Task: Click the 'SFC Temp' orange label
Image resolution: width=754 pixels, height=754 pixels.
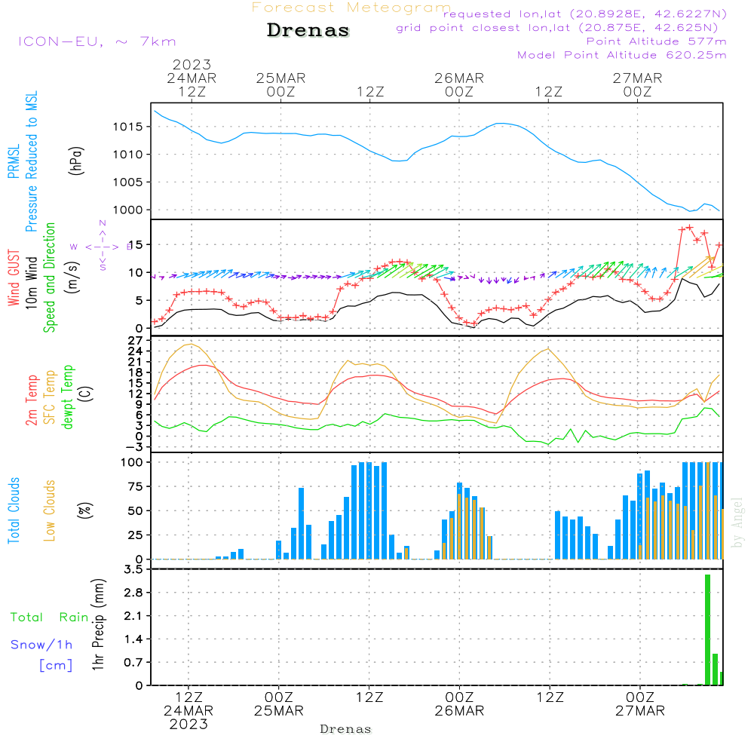Action: [50, 397]
